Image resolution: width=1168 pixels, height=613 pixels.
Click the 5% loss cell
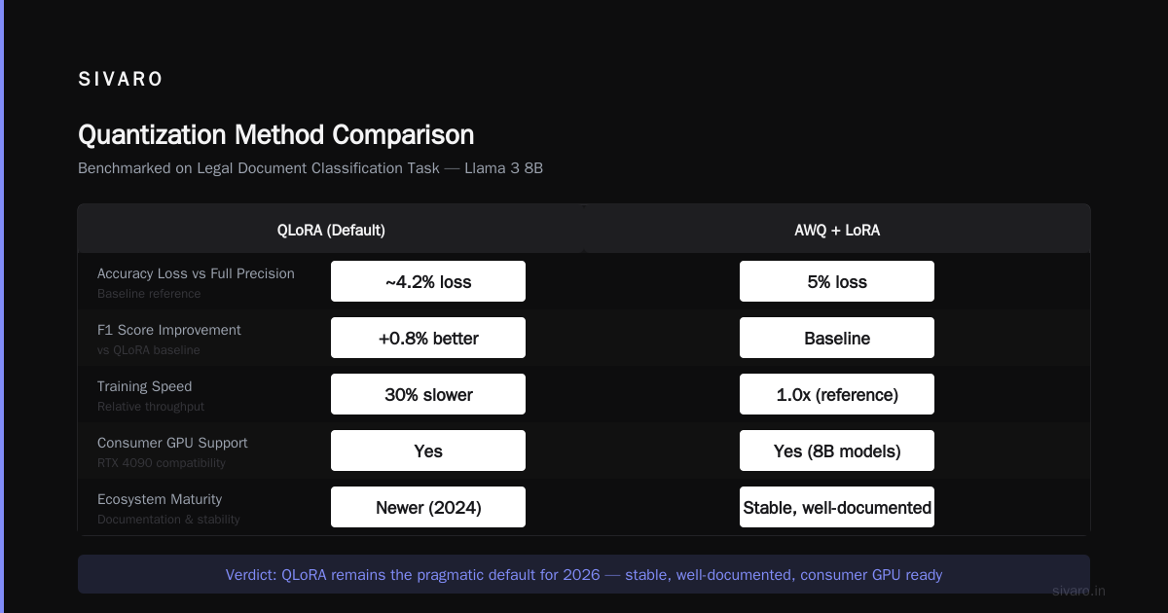(x=837, y=282)
